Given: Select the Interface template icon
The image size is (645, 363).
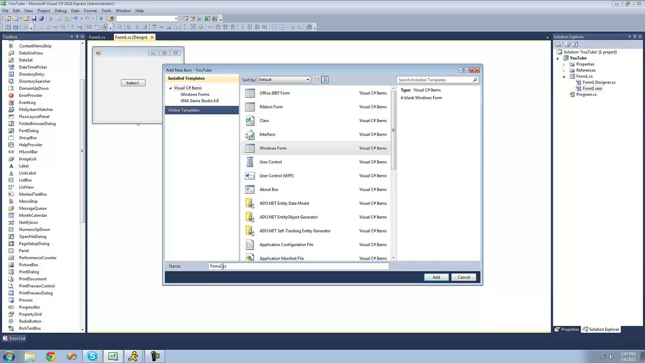Looking at the screenshot, I should click(x=249, y=134).
